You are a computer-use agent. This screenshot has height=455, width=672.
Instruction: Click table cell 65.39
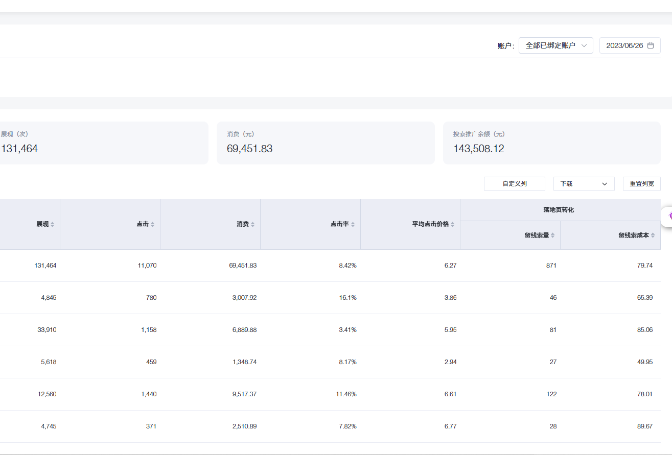click(x=645, y=298)
